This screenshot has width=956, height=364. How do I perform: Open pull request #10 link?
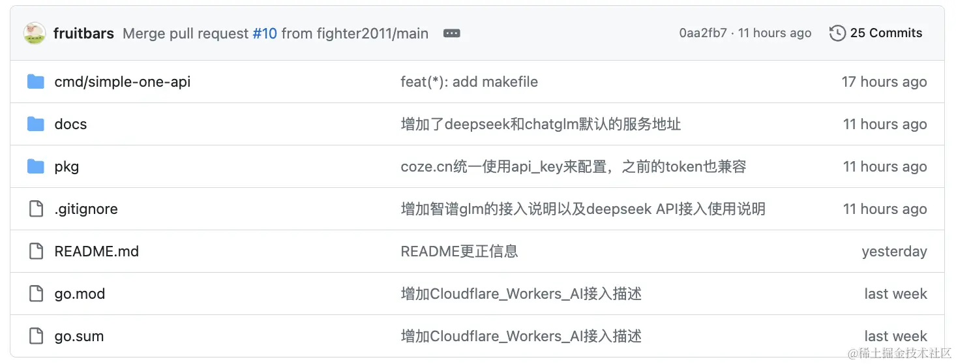click(265, 33)
